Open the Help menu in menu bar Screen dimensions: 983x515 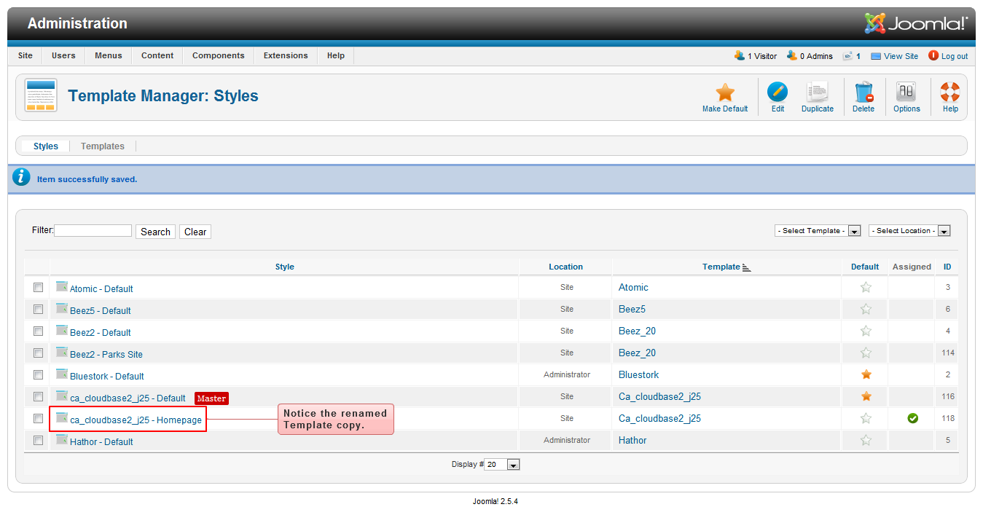[x=336, y=55]
